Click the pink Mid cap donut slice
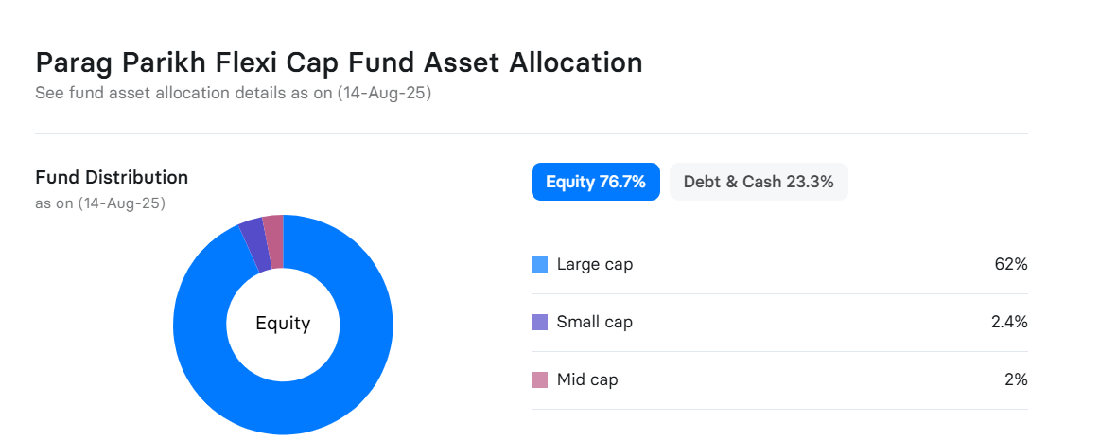 274,241
